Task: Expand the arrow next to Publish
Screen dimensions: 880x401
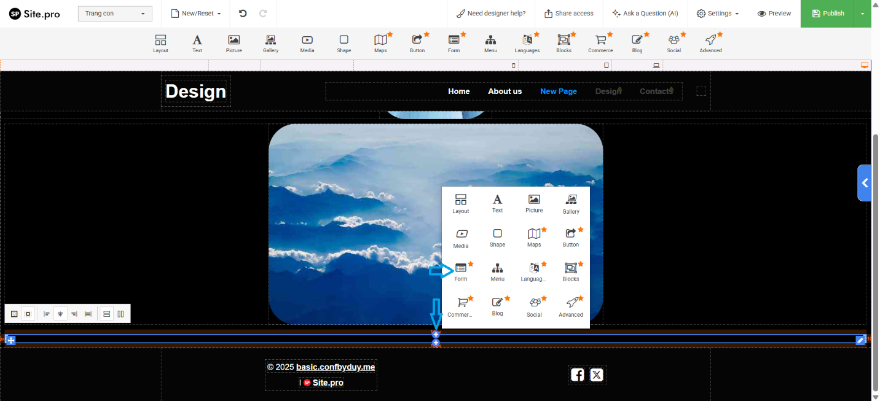Action: click(862, 14)
